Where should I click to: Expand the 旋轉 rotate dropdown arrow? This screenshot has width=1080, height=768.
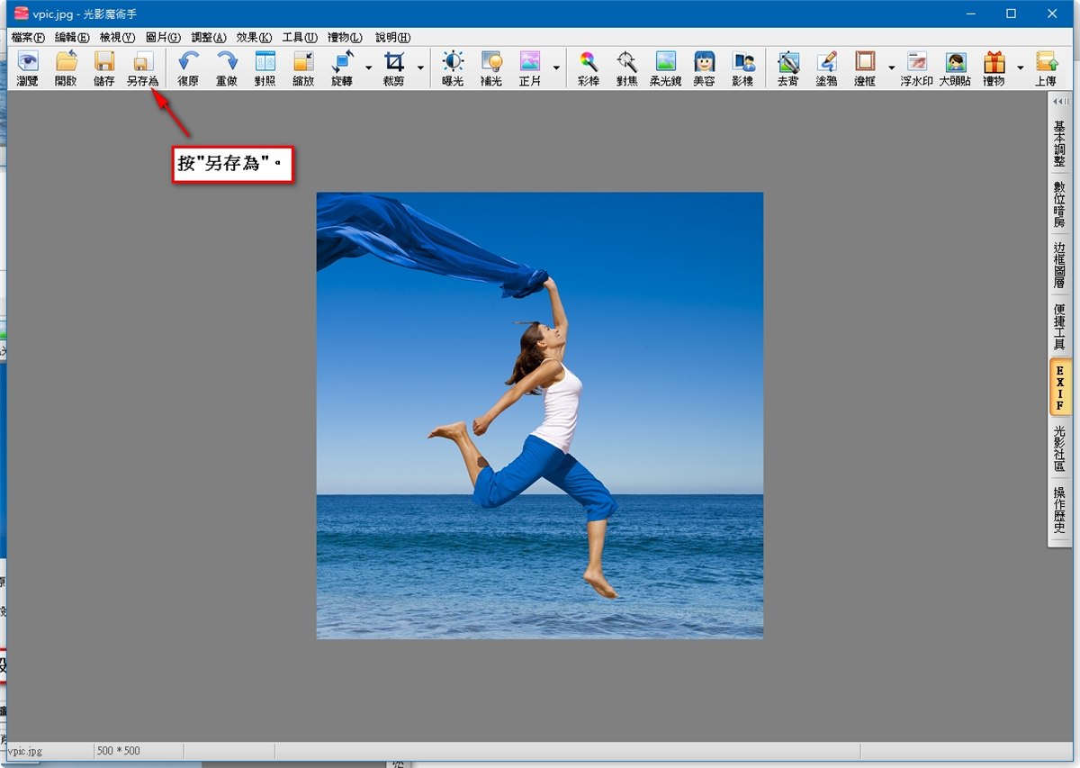point(368,68)
